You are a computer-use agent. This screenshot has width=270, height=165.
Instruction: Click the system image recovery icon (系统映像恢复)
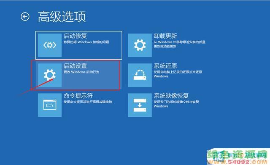click(x=140, y=105)
